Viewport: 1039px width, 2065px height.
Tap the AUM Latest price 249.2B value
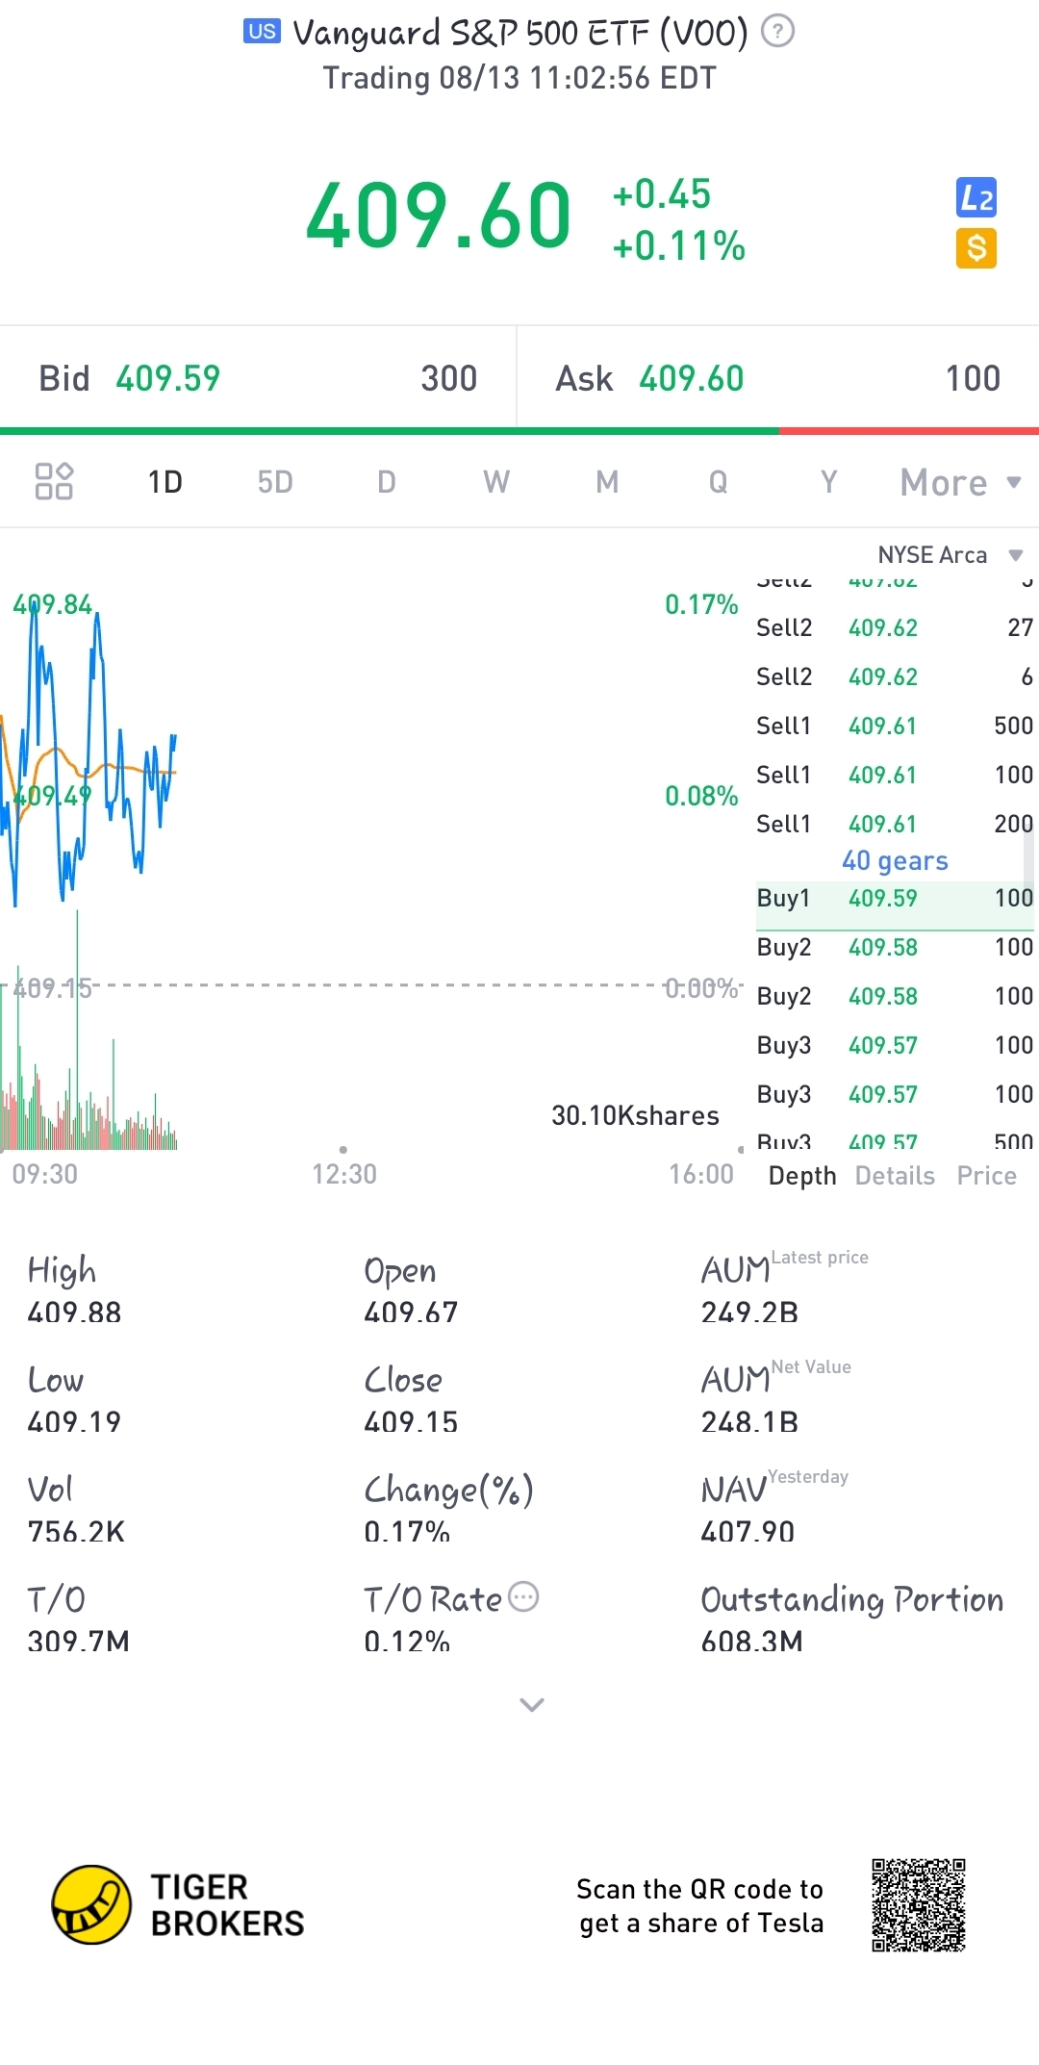pos(749,1312)
